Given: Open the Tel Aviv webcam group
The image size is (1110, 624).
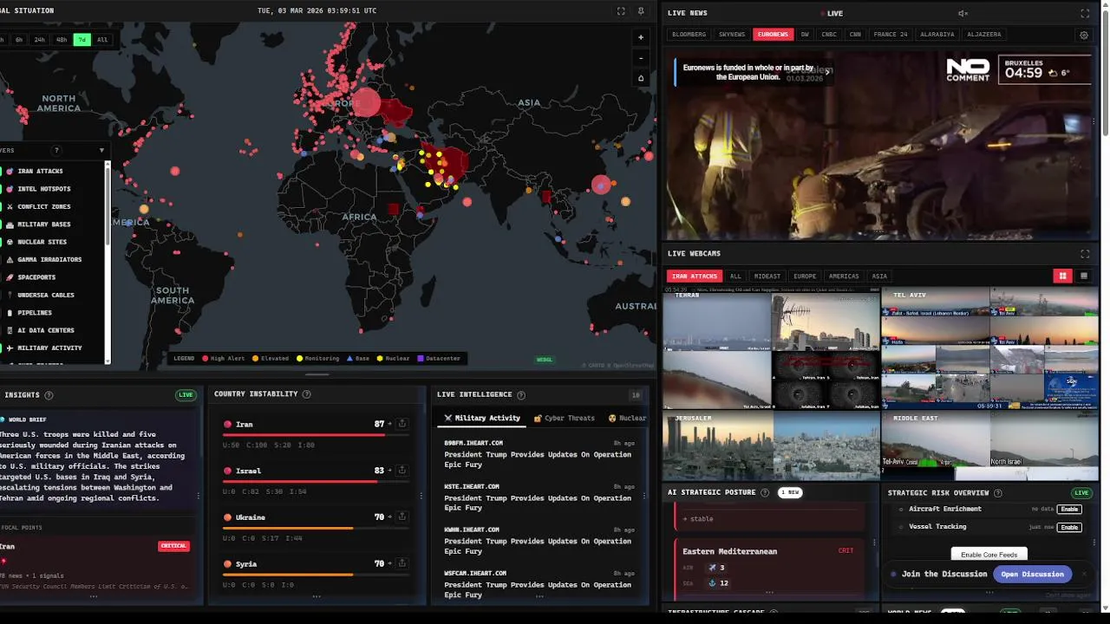Looking at the screenshot, I should point(989,348).
